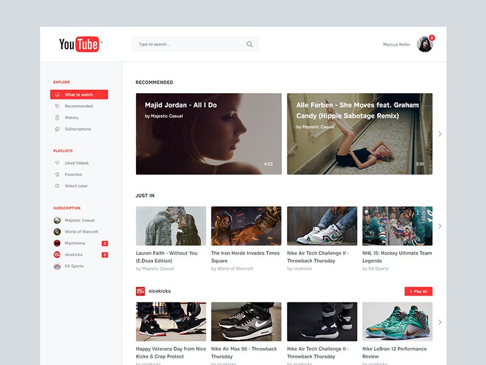
Task: Open the Subscriptions sidebar item
Action: [x=78, y=129]
